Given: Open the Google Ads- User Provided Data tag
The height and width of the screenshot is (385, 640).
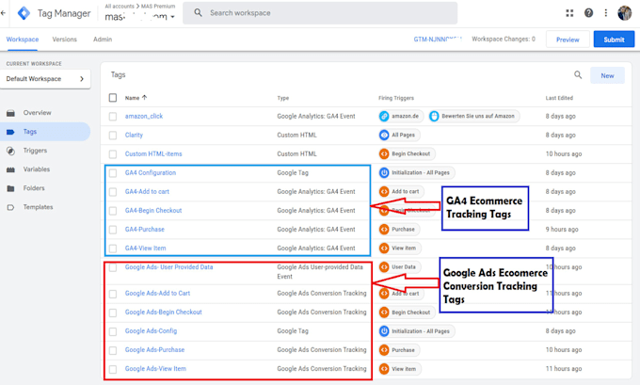Looking at the screenshot, I should tap(169, 267).
